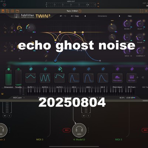
Task: Go to the previous preset arrow
Action: (x=85, y=16)
